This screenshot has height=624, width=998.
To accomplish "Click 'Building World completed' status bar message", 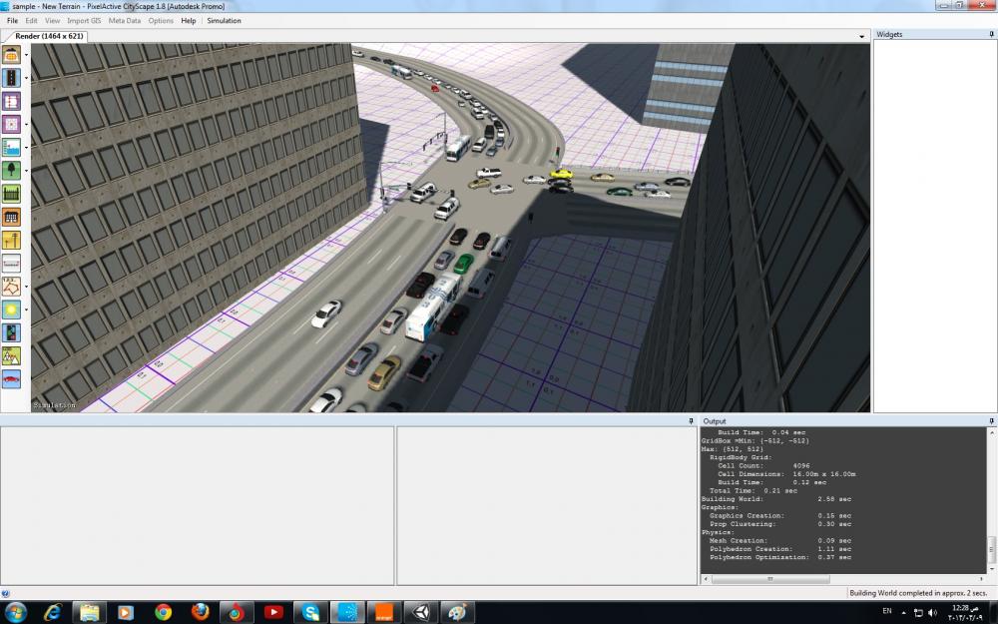I will (918, 593).
